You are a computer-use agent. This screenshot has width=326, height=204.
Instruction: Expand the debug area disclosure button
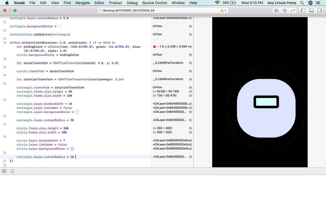tap(4, 171)
